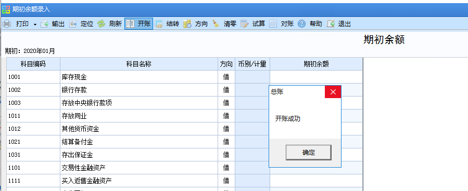
Task: Select code cell 1021
Action: pyautogui.click(x=33, y=142)
